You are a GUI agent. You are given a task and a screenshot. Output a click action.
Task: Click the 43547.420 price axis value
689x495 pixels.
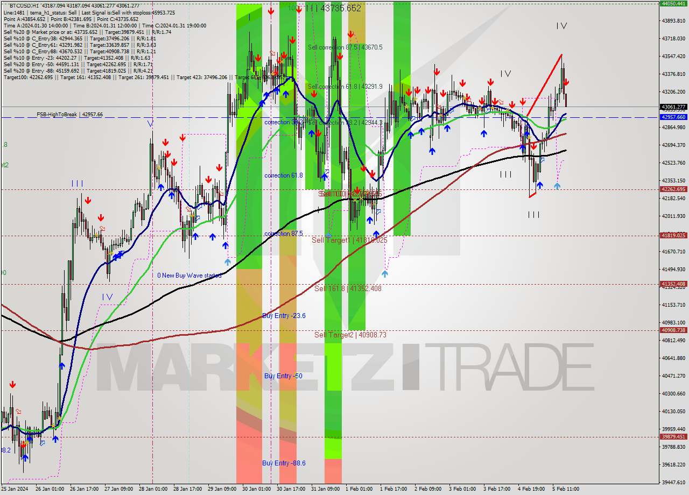[673, 56]
